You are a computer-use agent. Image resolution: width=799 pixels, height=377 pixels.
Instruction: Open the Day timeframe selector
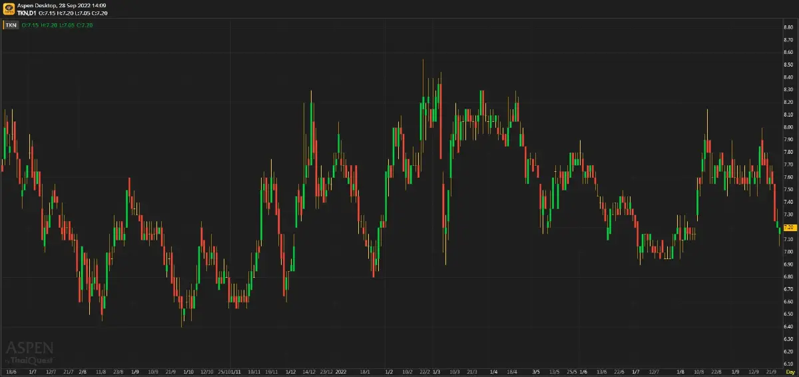point(790,372)
